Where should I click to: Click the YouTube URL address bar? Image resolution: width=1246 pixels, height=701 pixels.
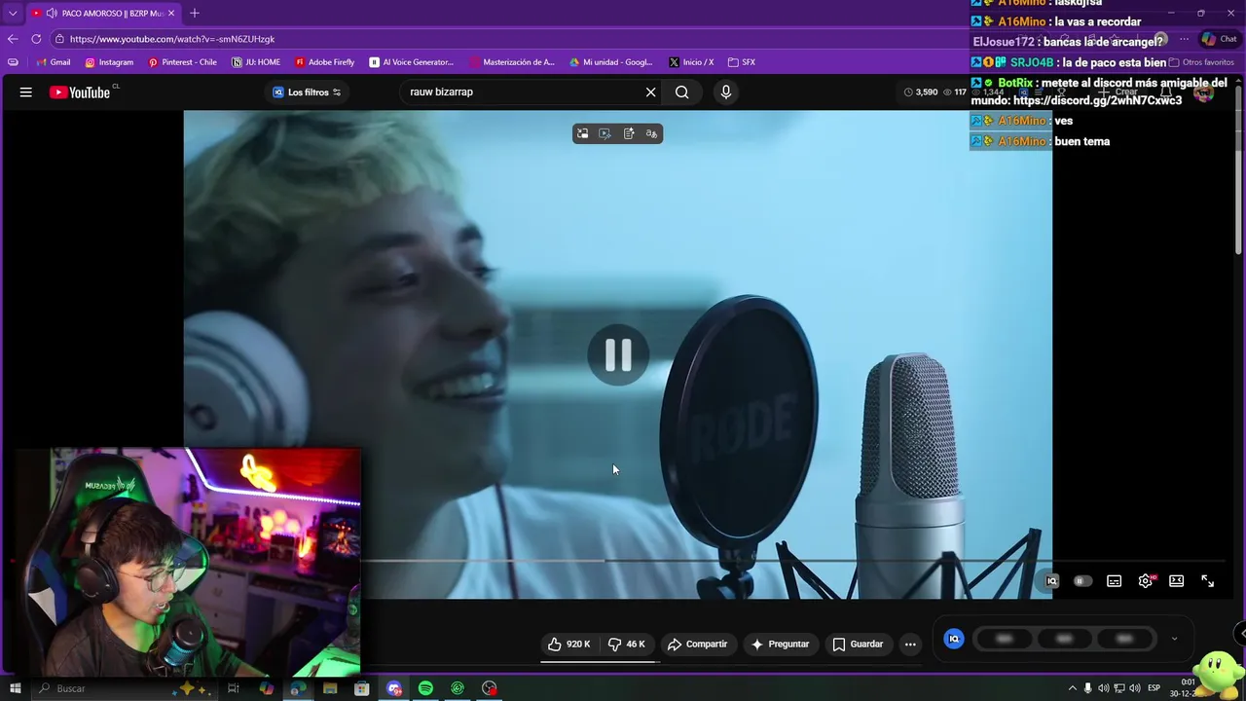506,39
